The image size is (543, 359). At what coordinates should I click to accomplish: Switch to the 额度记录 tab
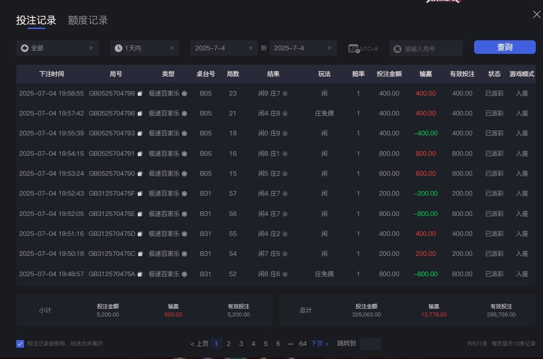coord(87,20)
